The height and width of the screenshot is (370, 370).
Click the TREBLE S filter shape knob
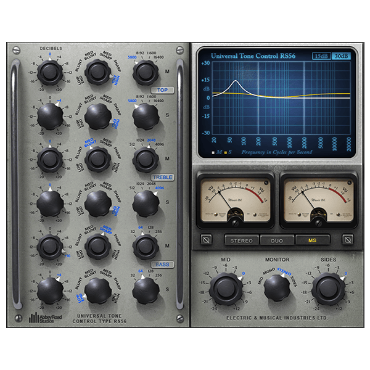pos(97,203)
